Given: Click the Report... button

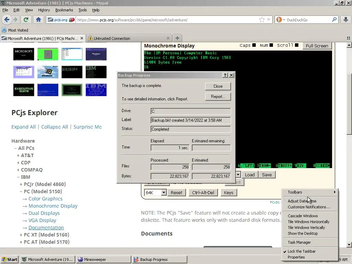Looking at the screenshot, I should [218, 97].
